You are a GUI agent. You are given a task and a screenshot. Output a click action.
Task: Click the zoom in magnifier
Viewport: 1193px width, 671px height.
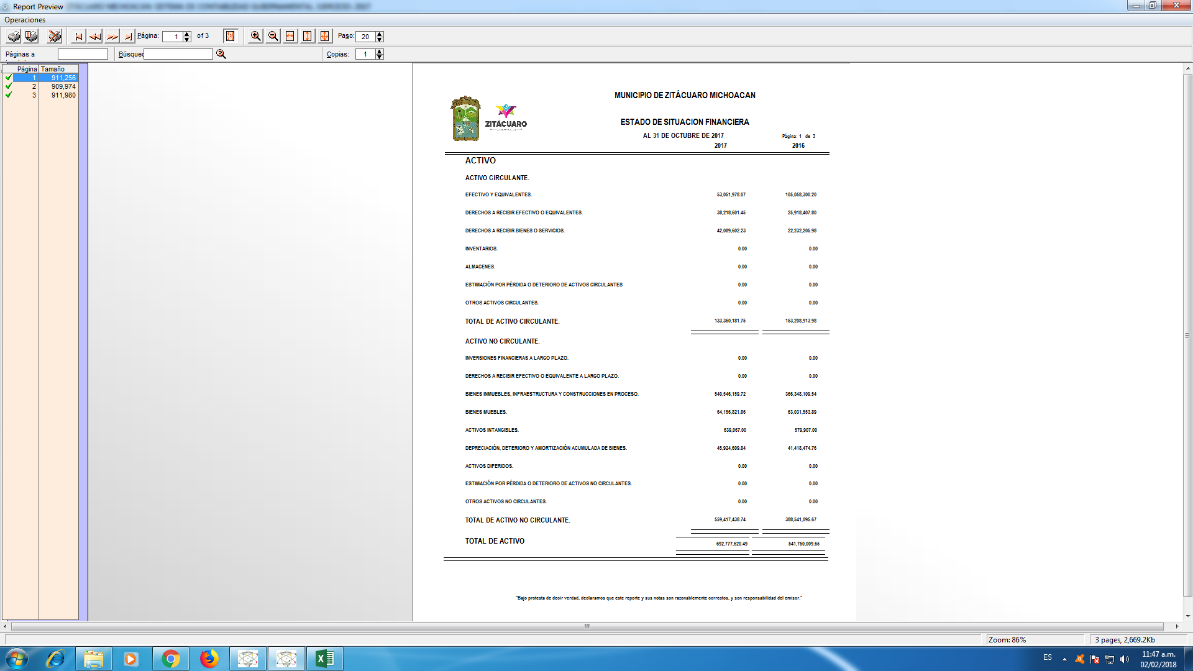pos(255,36)
